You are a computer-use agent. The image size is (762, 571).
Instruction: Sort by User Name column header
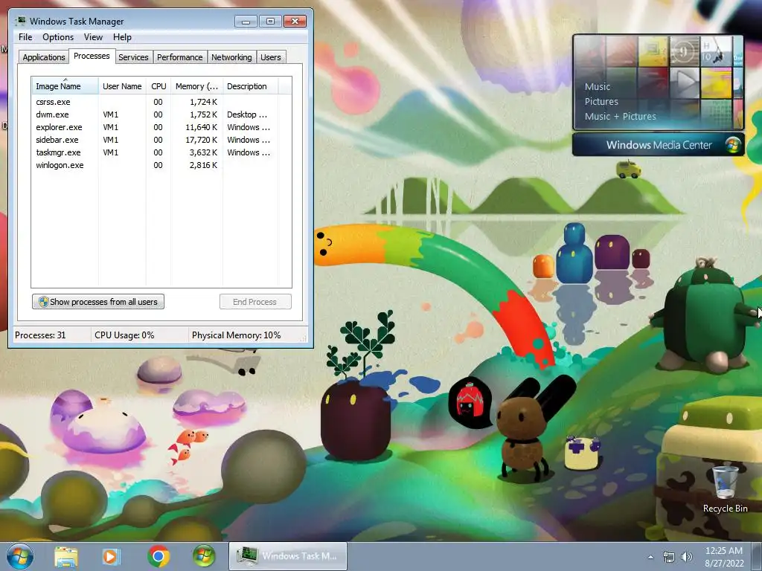(122, 86)
